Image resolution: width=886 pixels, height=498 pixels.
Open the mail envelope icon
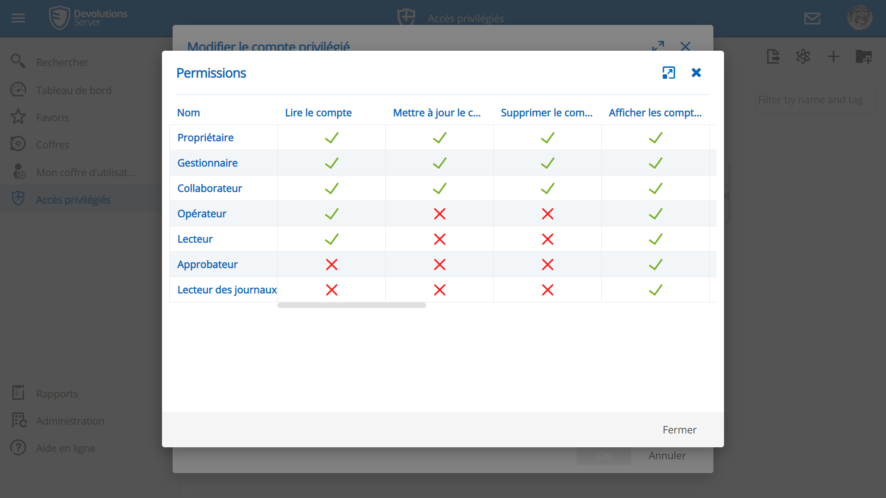(x=812, y=18)
